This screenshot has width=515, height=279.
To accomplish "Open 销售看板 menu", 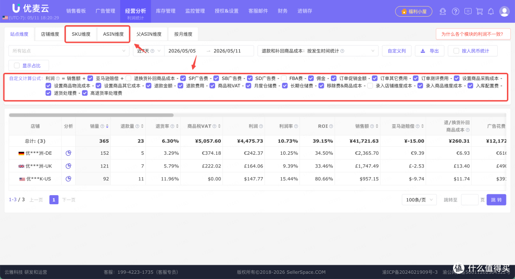I will pos(76,11).
